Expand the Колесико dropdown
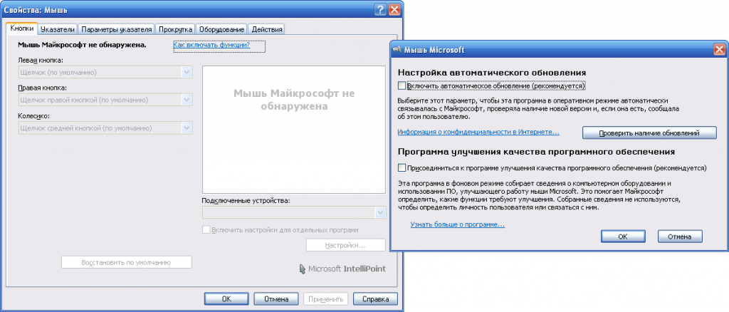Image resolution: width=729 pixels, height=312 pixels. tap(187, 128)
